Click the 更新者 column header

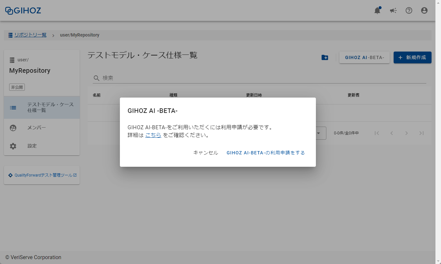click(353, 95)
